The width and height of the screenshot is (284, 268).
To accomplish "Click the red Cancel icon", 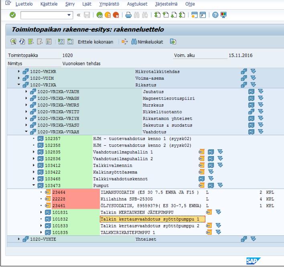I will (x=116, y=15).
